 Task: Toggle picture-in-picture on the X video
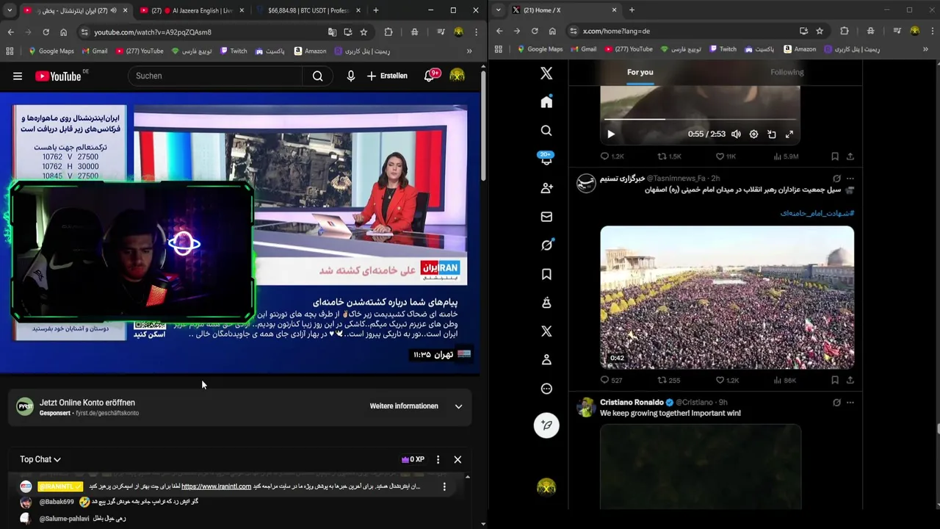[x=772, y=134]
